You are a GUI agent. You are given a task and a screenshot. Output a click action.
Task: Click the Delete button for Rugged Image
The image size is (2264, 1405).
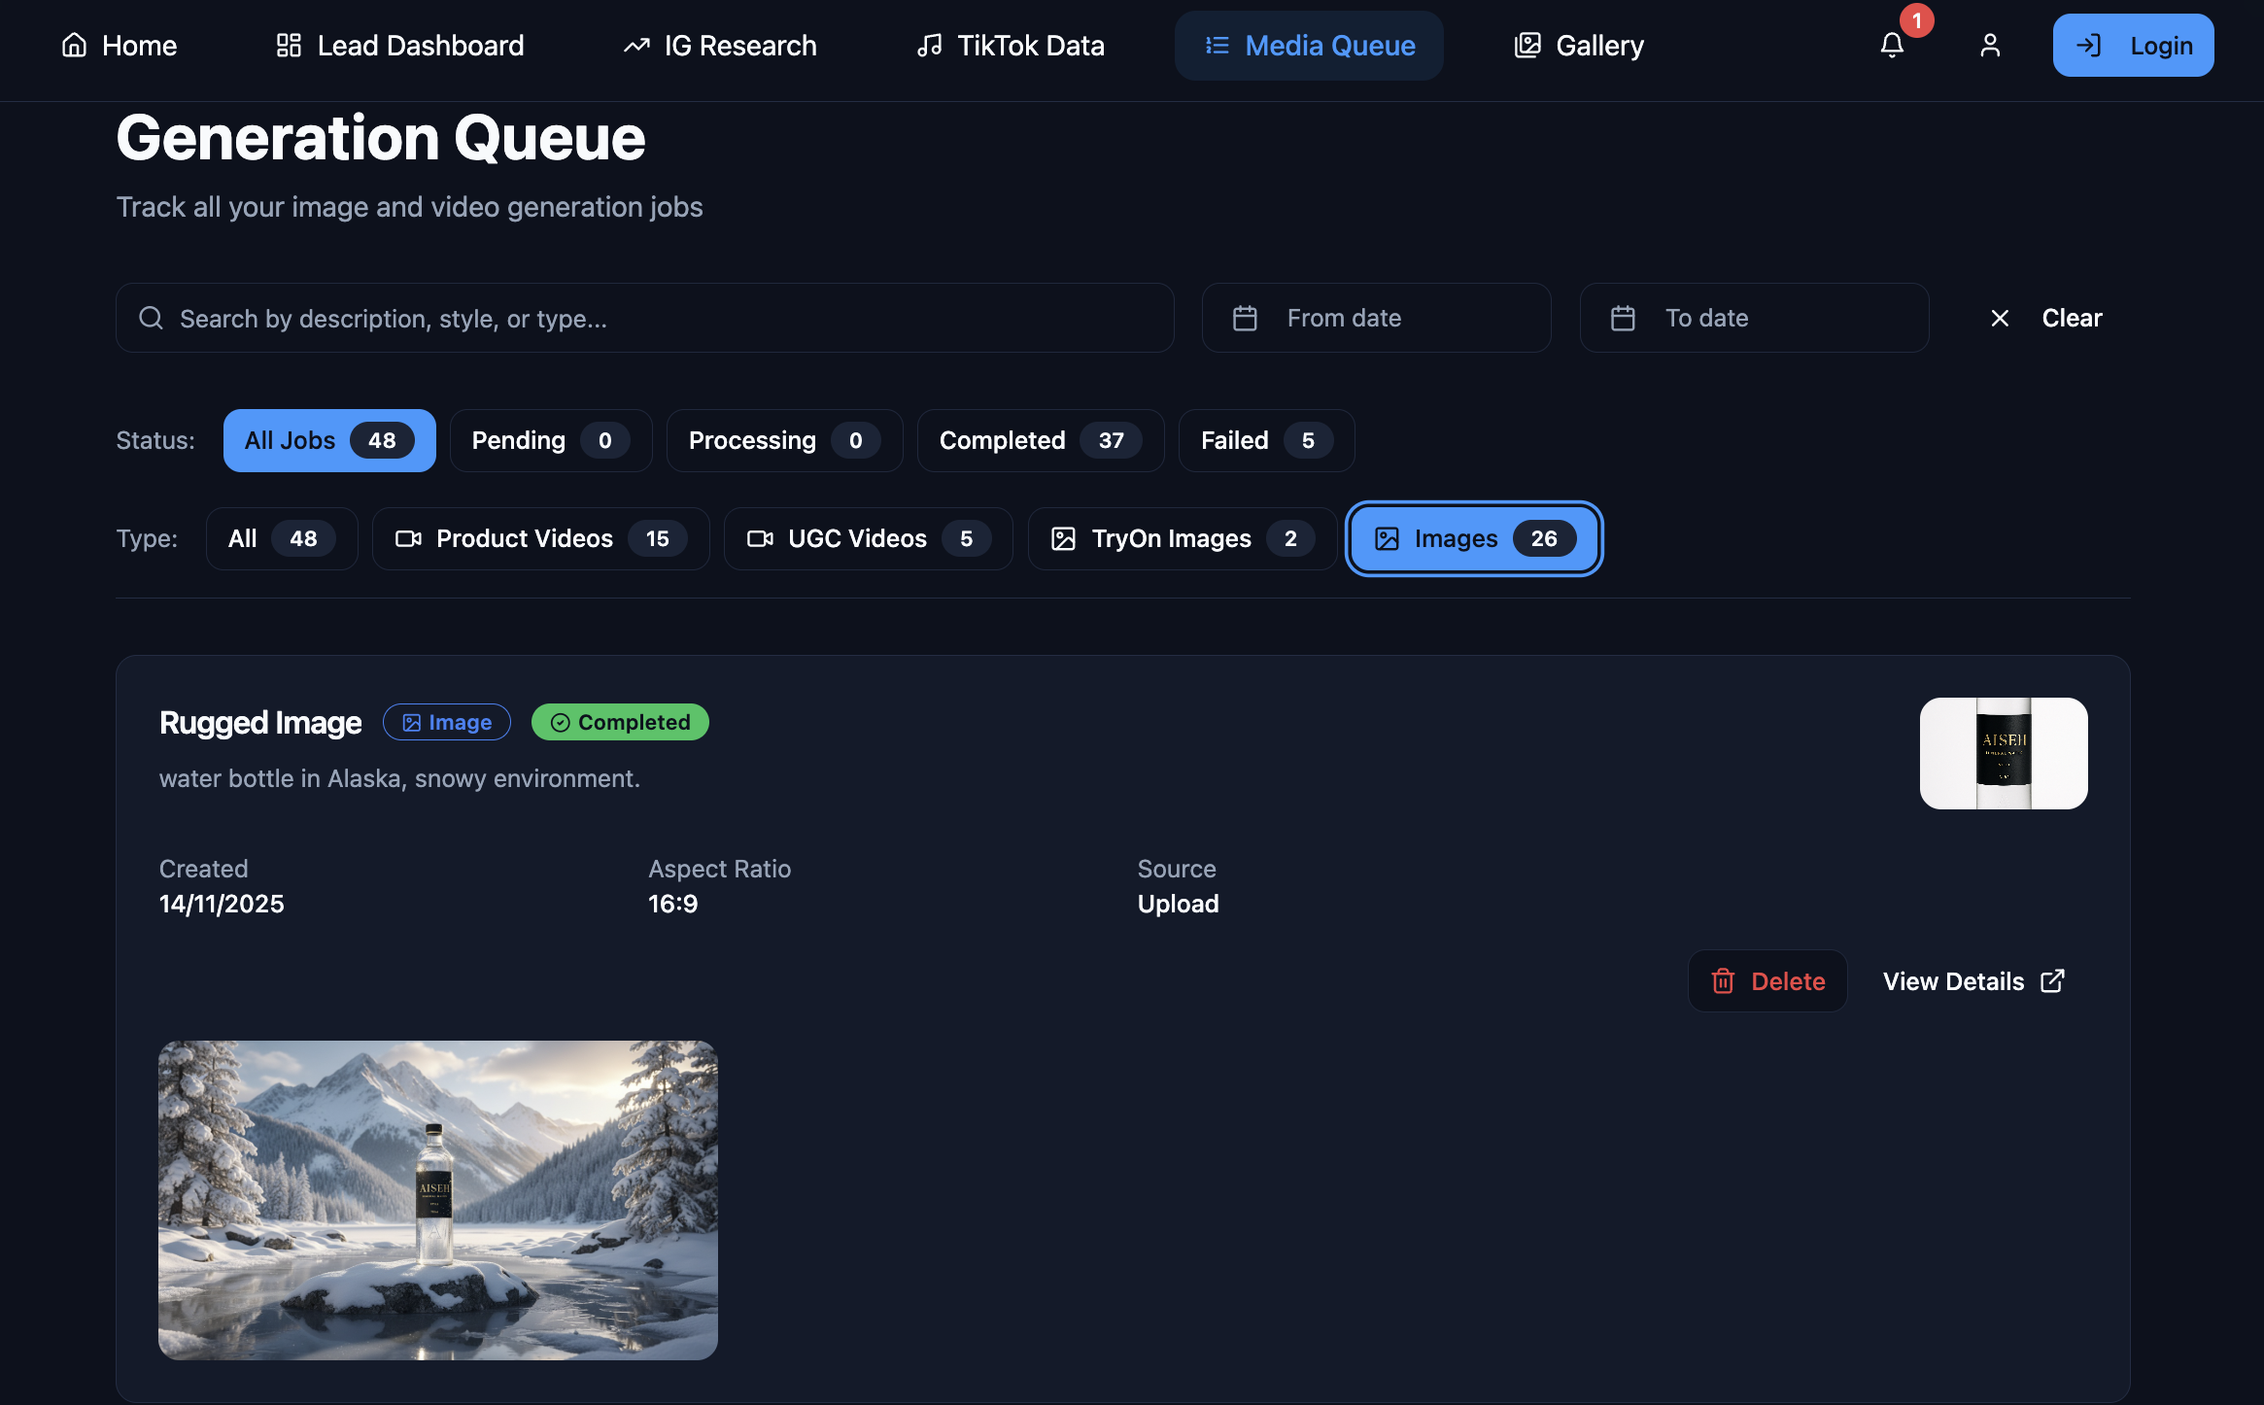pyautogui.click(x=1767, y=981)
